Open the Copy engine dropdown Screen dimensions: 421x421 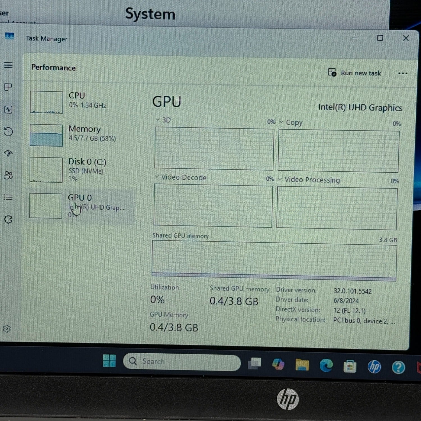282,122
